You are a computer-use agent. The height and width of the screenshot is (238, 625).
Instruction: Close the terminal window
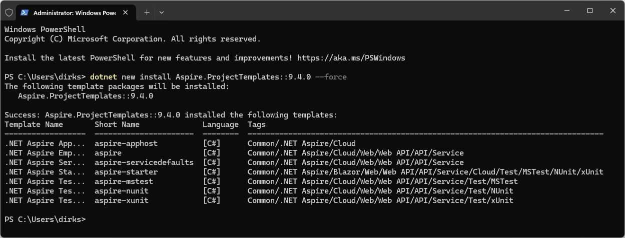(613, 10)
